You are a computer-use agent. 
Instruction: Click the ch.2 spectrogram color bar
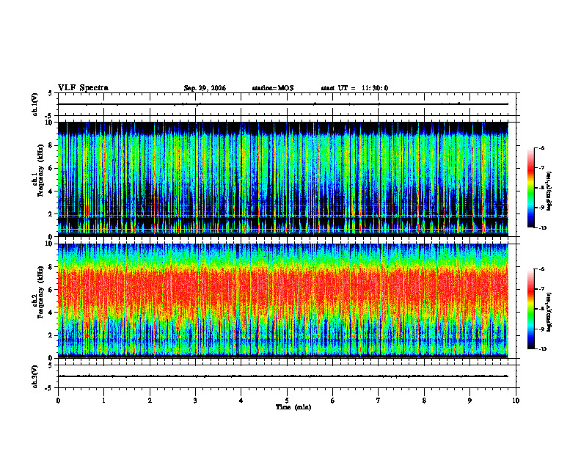[530, 309]
